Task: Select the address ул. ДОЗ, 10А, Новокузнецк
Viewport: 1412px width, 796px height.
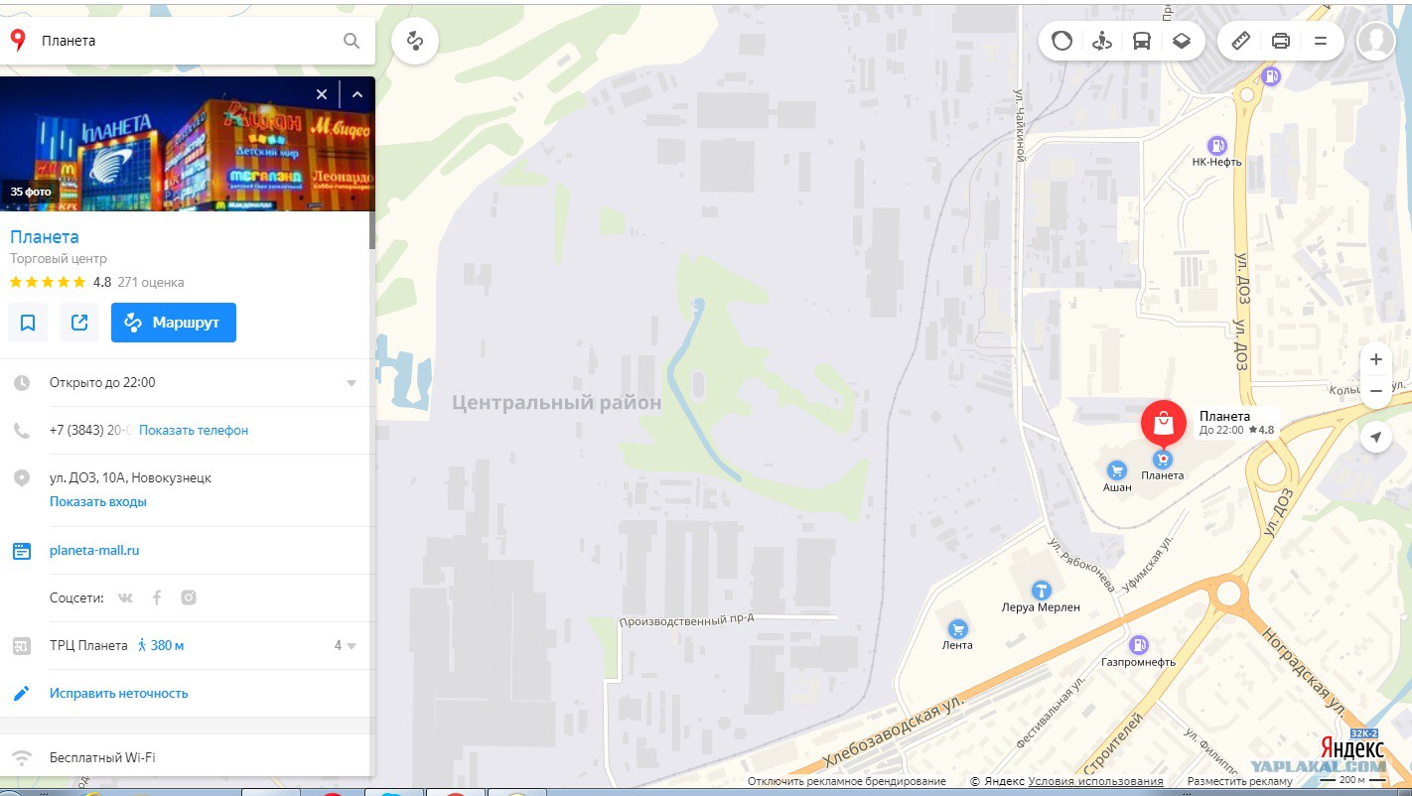Action: point(130,478)
